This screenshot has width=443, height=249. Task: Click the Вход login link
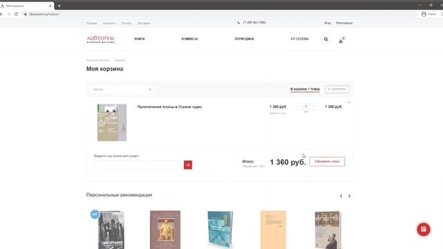click(x=327, y=23)
